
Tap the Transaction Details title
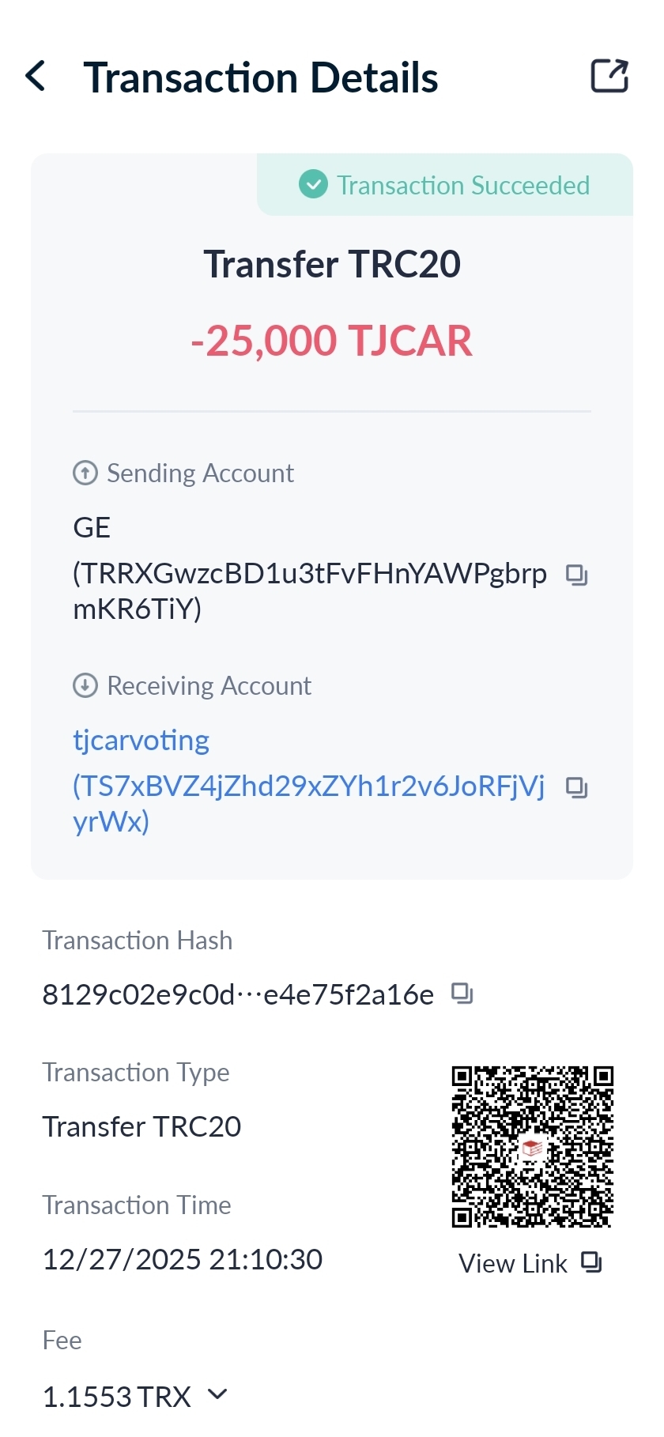(260, 77)
